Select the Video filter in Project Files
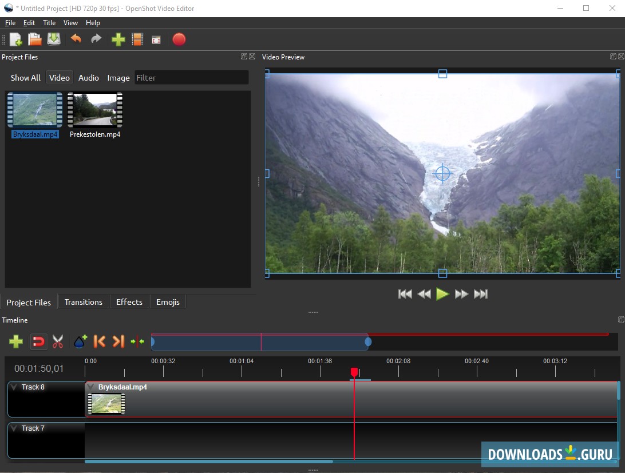This screenshot has width=625, height=473. pyautogui.click(x=59, y=78)
